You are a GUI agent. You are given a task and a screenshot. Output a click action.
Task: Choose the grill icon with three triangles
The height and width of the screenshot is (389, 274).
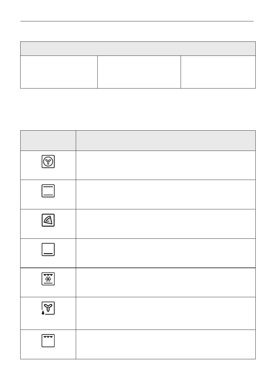(x=48, y=341)
